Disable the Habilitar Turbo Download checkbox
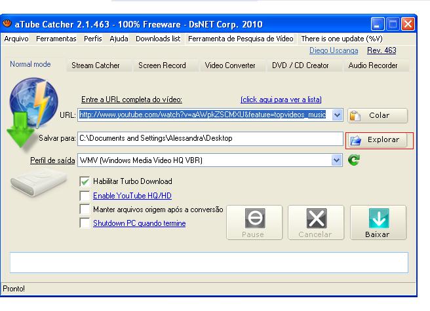Screen dimensions: 430x311 pyautogui.click(x=84, y=181)
